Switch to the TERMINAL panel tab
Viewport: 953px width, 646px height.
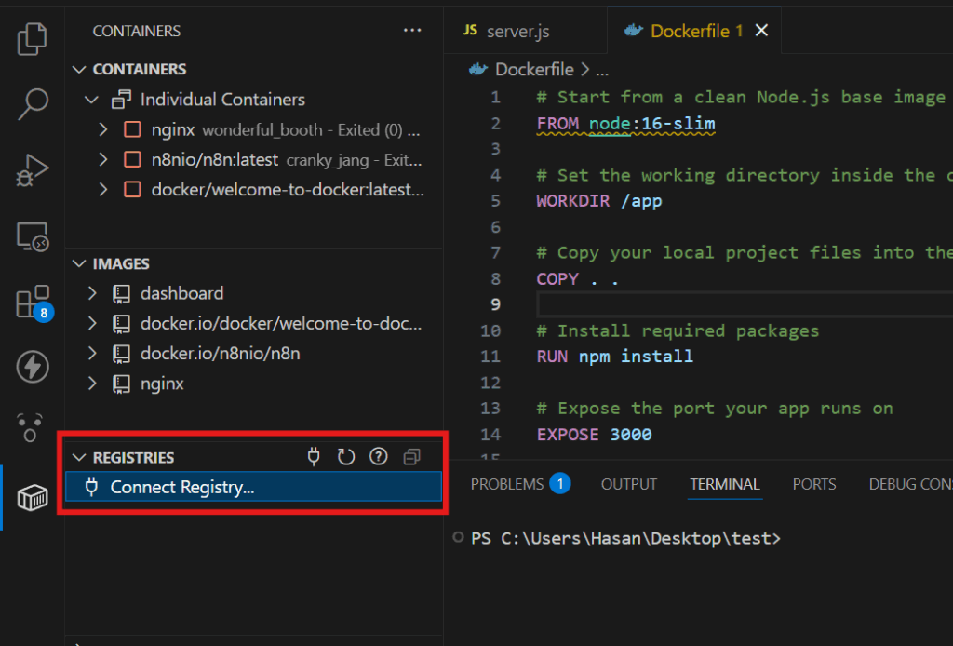[x=724, y=484]
